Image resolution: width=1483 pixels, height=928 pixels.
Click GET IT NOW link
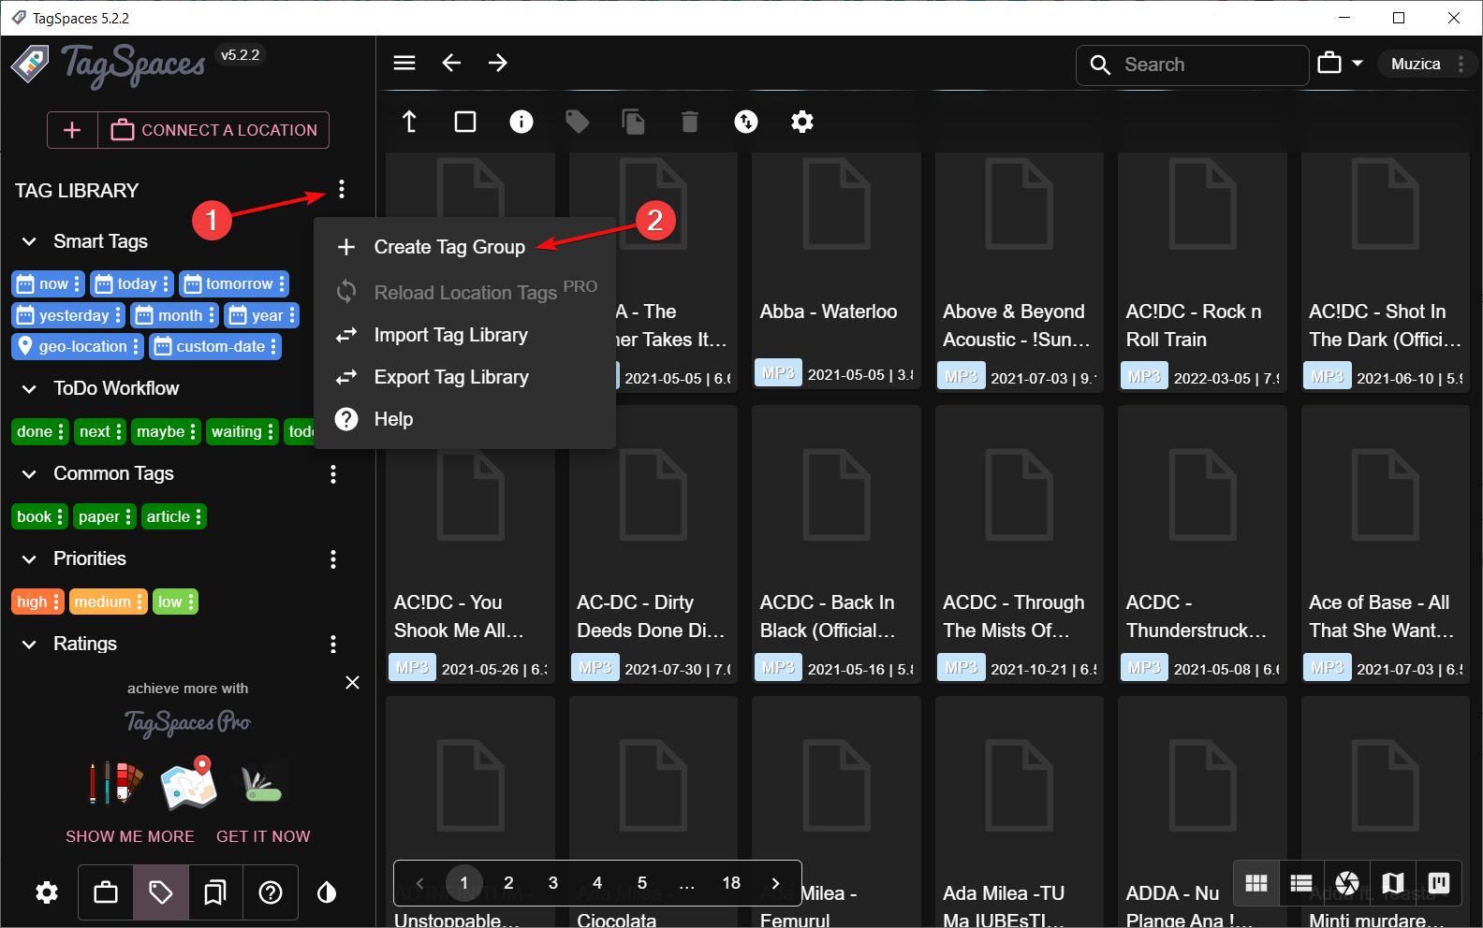click(263, 836)
